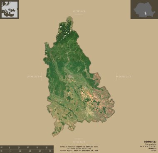Image resolution: width=158 pixels, height=153 pixels.
Task: Click the bold 'Dâmbovița' title label
Action: coord(150,142)
